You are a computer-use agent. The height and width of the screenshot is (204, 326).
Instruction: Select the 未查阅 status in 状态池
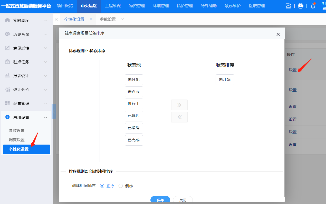[x=134, y=92]
